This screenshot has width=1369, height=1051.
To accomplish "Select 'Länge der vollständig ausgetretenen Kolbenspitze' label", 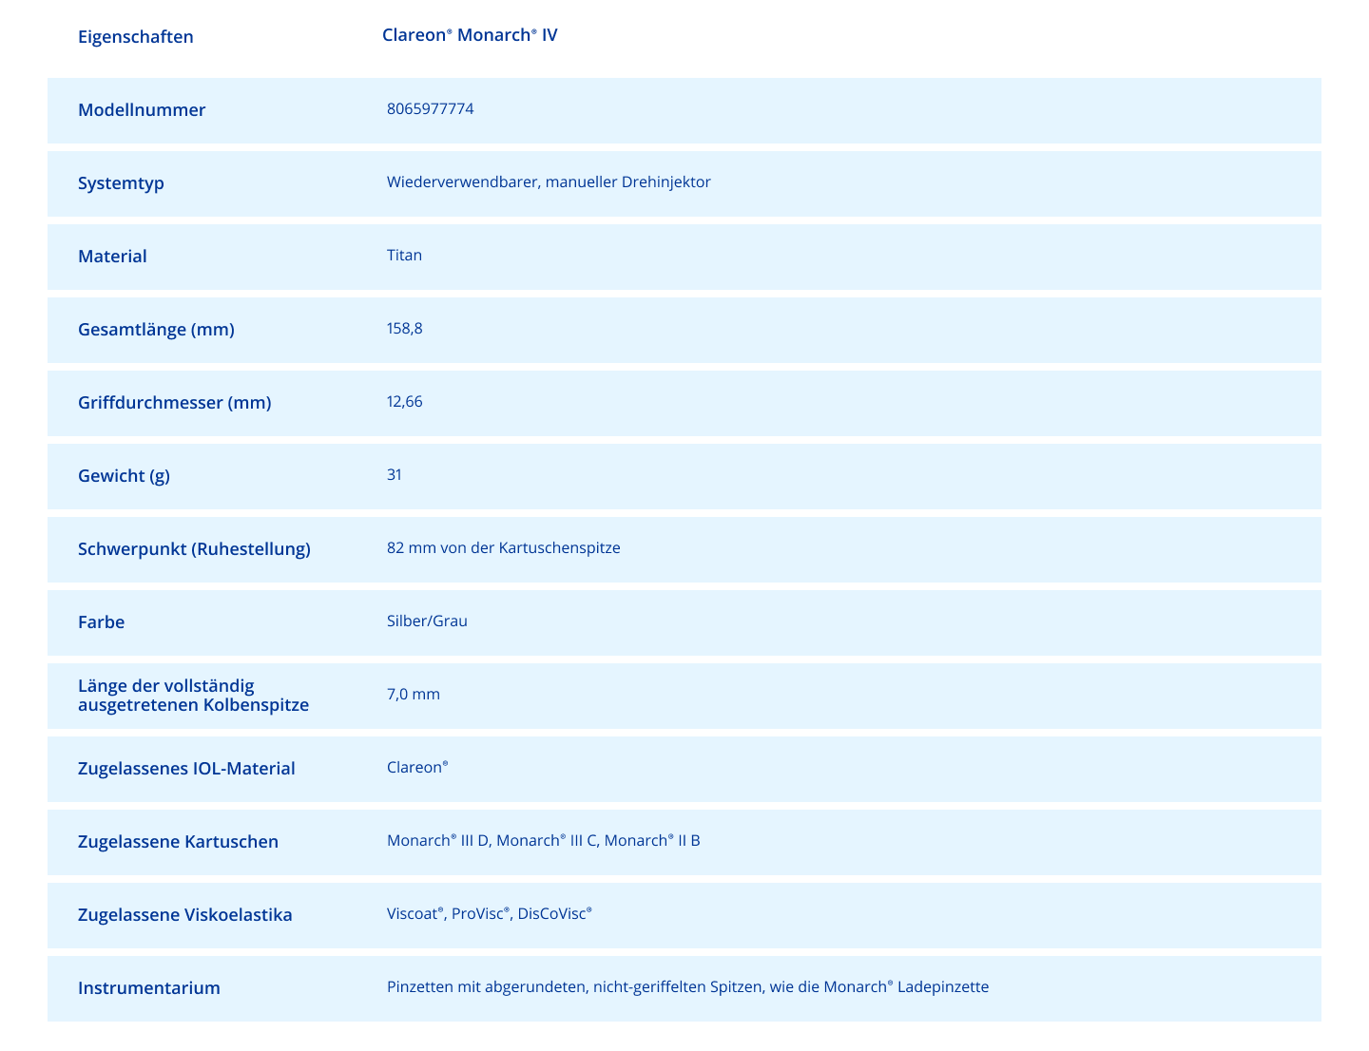I will click(x=193, y=696).
